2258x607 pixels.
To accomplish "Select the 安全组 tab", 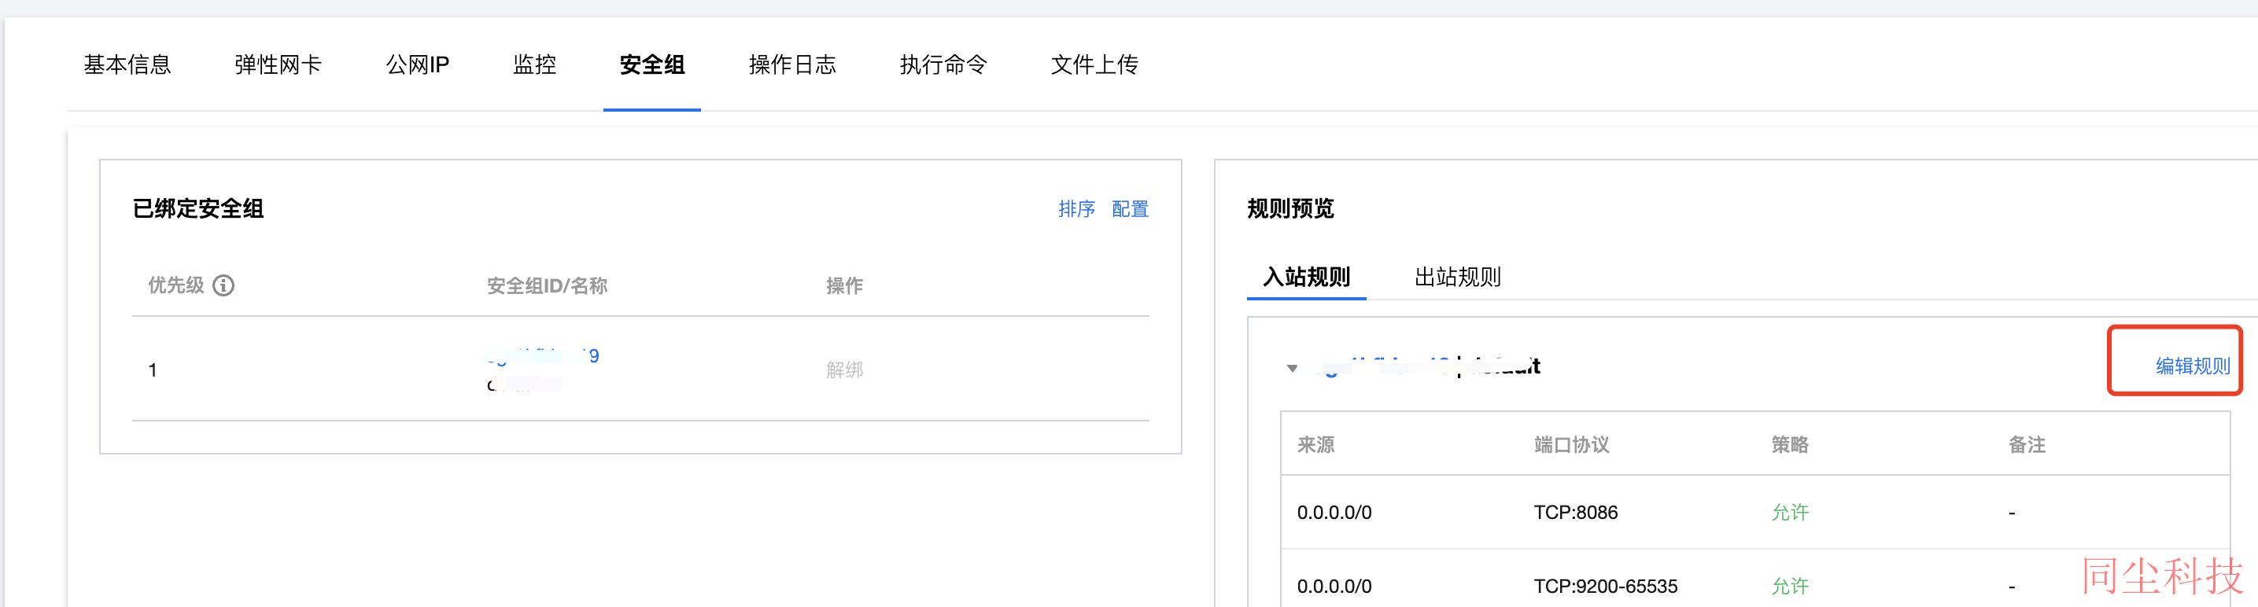I will [652, 64].
